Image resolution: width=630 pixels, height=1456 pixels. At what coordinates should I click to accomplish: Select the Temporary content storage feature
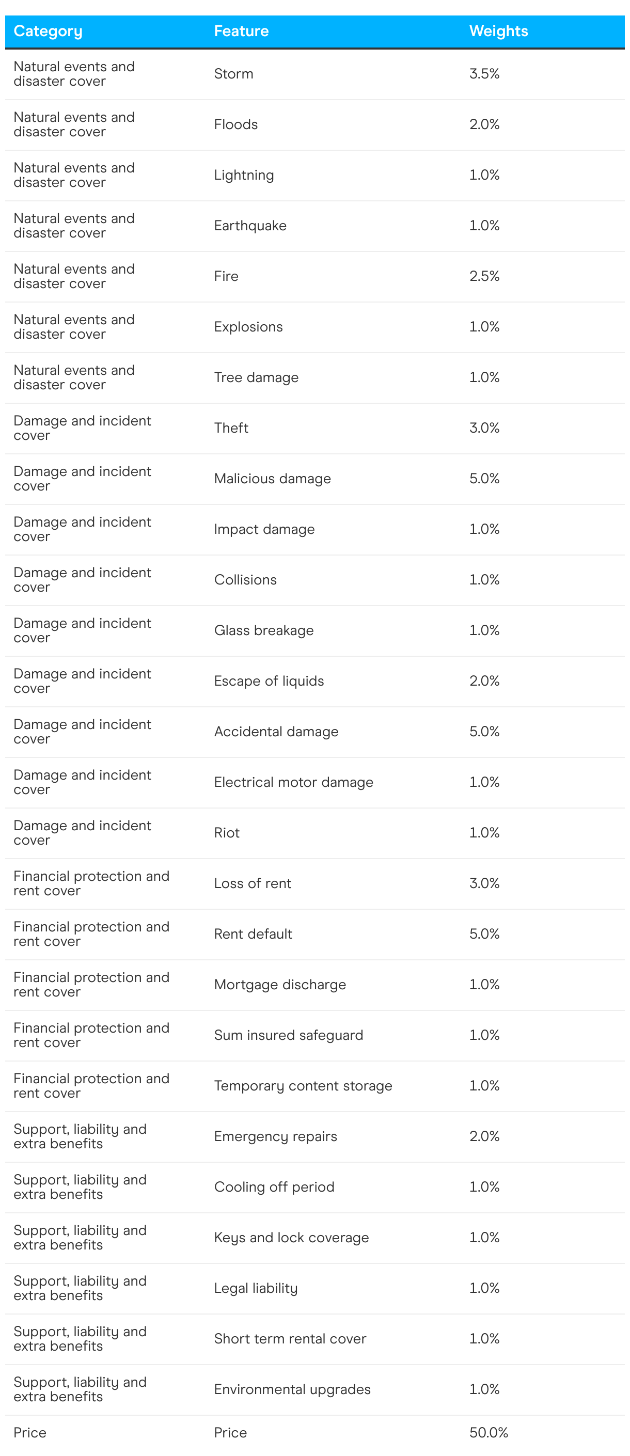(303, 1086)
